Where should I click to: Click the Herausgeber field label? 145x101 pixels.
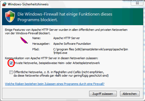click(41, 44)
